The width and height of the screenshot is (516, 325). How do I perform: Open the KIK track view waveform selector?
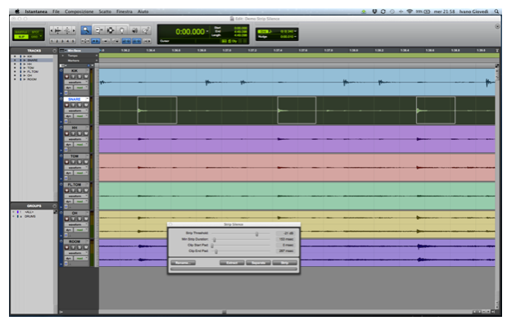tap(76, 82)
